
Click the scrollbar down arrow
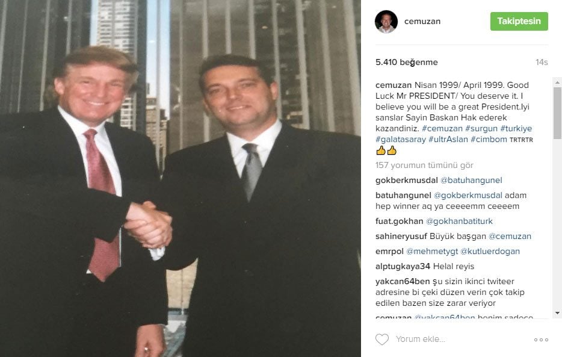tap(557, 313)
